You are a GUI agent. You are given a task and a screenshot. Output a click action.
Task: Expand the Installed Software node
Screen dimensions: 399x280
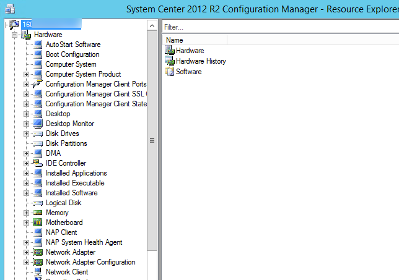coord(26,193)
